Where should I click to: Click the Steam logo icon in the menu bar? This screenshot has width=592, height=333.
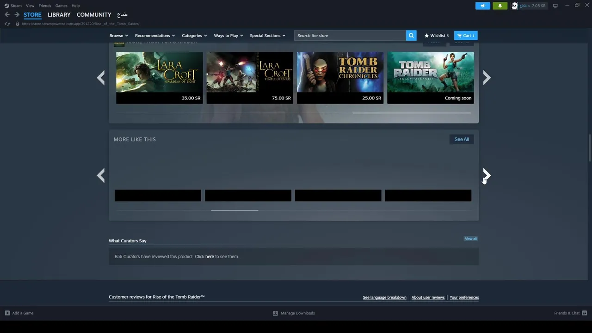pos(6,6)
